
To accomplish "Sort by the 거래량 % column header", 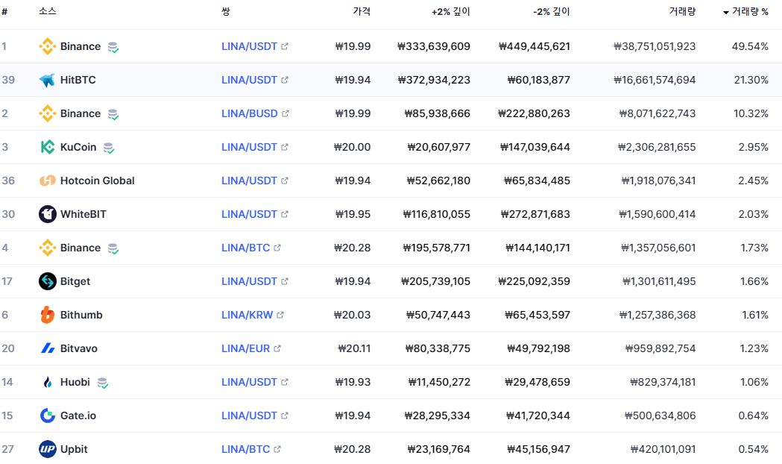I will [x=745, y=11].
